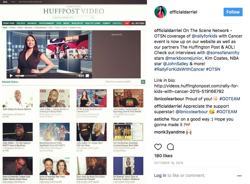
Task: Open I'm Vegan, but I Still Like Meat title
Action: click(x=89, y=144)
